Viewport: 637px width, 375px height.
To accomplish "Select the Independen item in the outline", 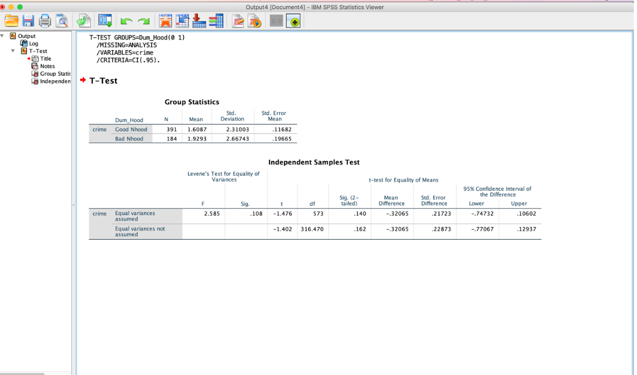I will tap(55, 81).
